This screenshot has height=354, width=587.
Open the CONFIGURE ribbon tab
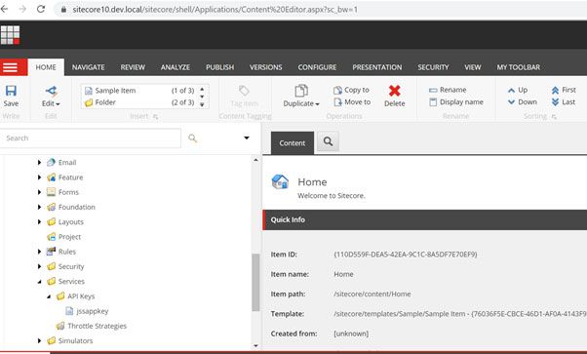317,67
